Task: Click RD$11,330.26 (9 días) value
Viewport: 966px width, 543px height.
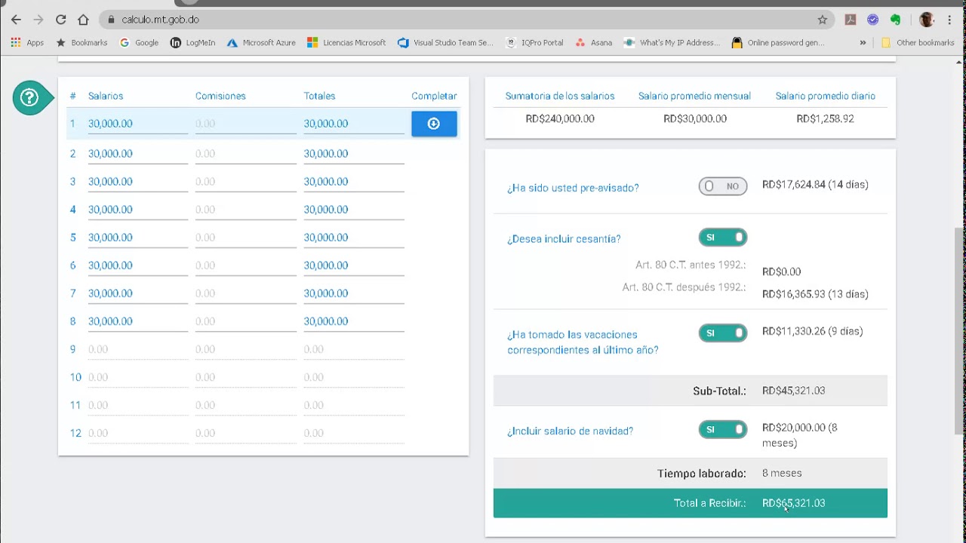Action: point(812,331)
